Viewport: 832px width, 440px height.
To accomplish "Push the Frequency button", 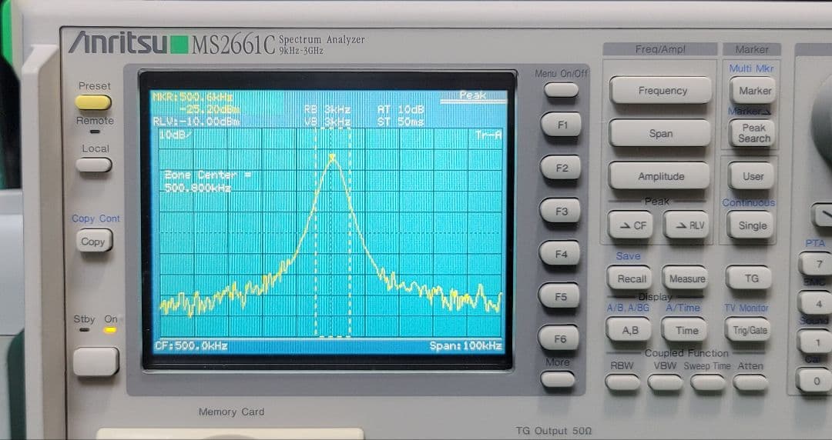I will point(661,91).
